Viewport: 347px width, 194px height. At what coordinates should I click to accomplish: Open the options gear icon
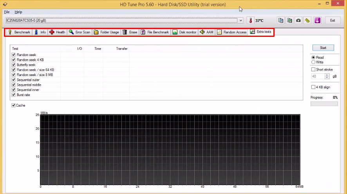point(307,20)
